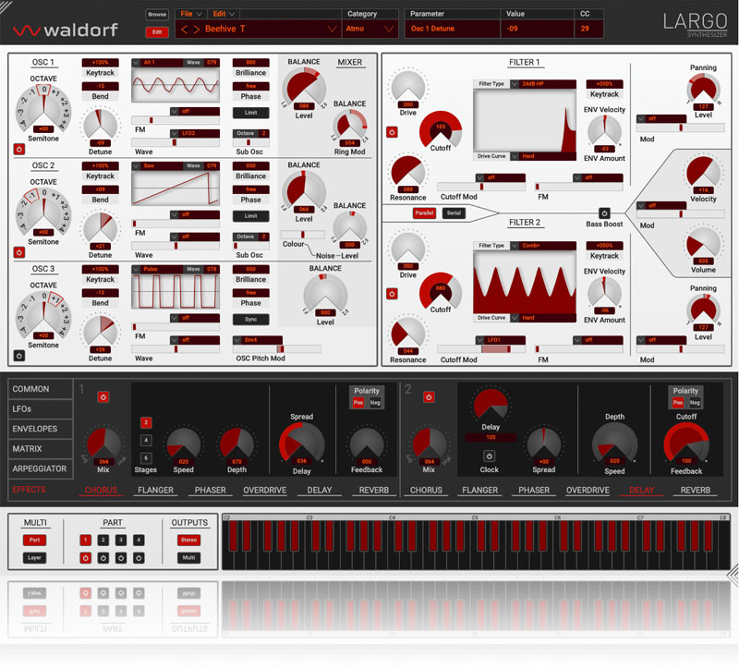Turn on the OSC 3 power button
Viewport: 739px width, 668px height.
pyautogui.click(x=18, y=355)
